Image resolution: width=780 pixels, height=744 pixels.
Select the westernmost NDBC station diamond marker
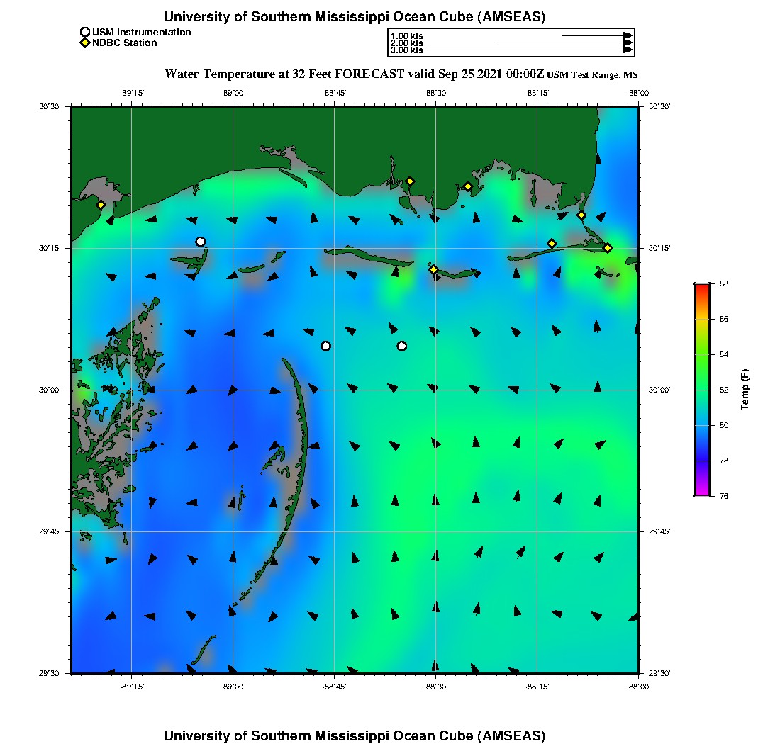101,205
